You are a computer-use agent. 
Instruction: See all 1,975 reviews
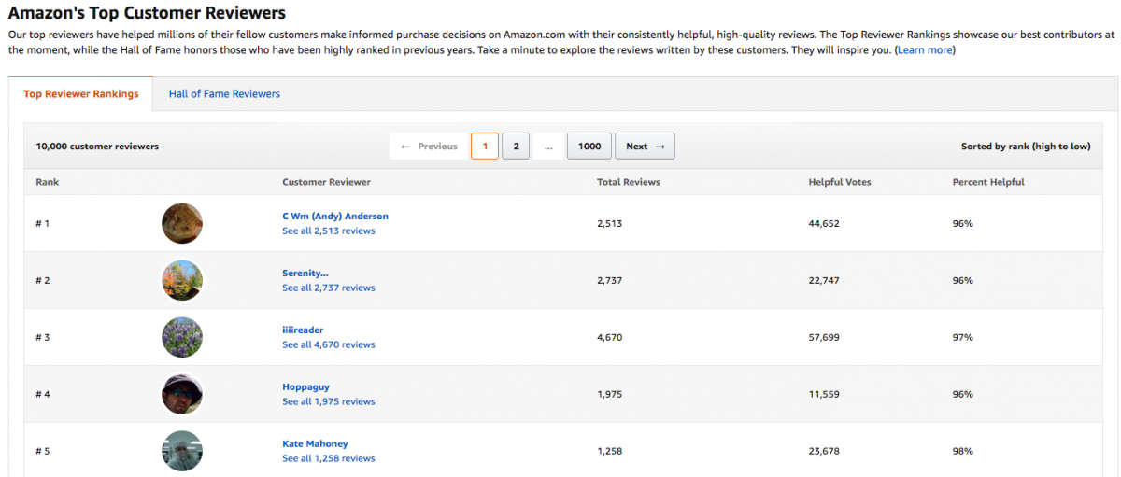(x=329, y=402)
